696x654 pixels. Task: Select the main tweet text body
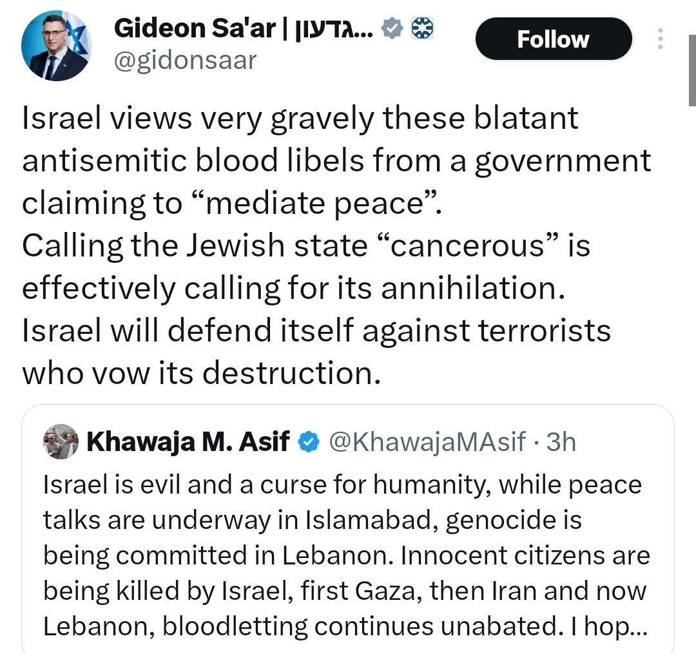coord(316,245)
